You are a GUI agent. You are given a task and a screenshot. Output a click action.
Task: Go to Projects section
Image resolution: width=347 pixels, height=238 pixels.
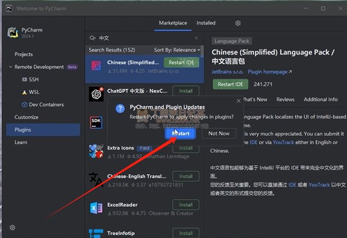click(24, 54)
